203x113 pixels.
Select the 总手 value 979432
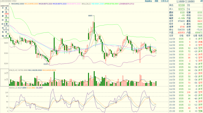pos(181,21)
